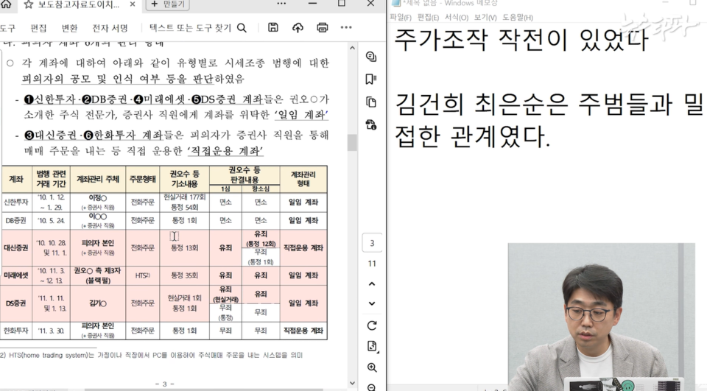Viewport: 707px width, 391px height.
Task: Go to next page with down chevron
Action: (x=372, y=303)
